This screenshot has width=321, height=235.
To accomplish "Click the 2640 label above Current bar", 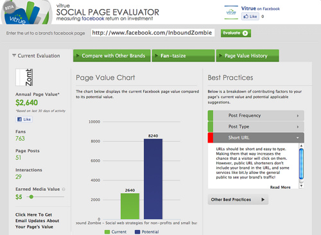I will point(130,190).
